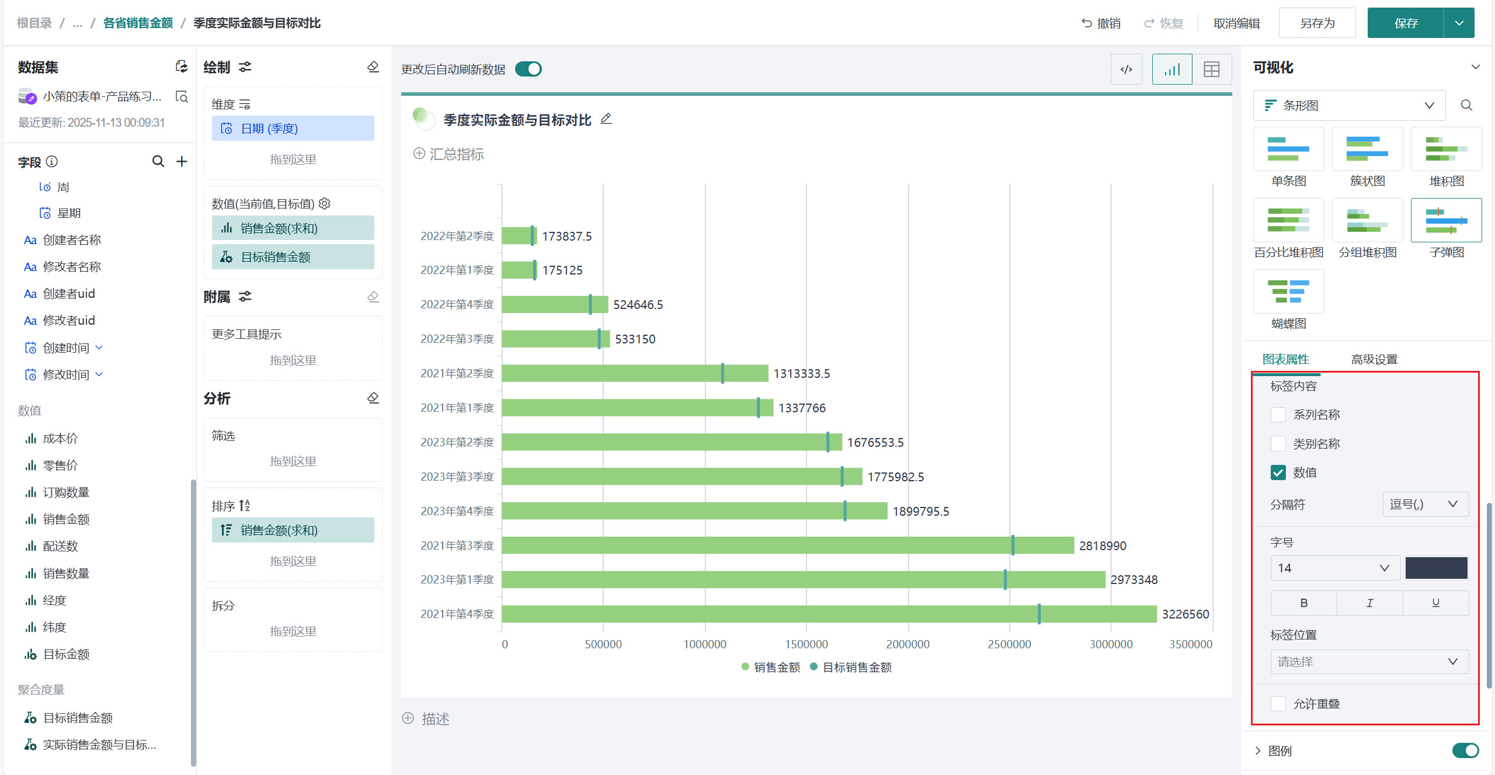The height and width of the screenshot is (775, 1495).
Task: Open the 标签位置 dropdown
Action: click(1369, 662)
